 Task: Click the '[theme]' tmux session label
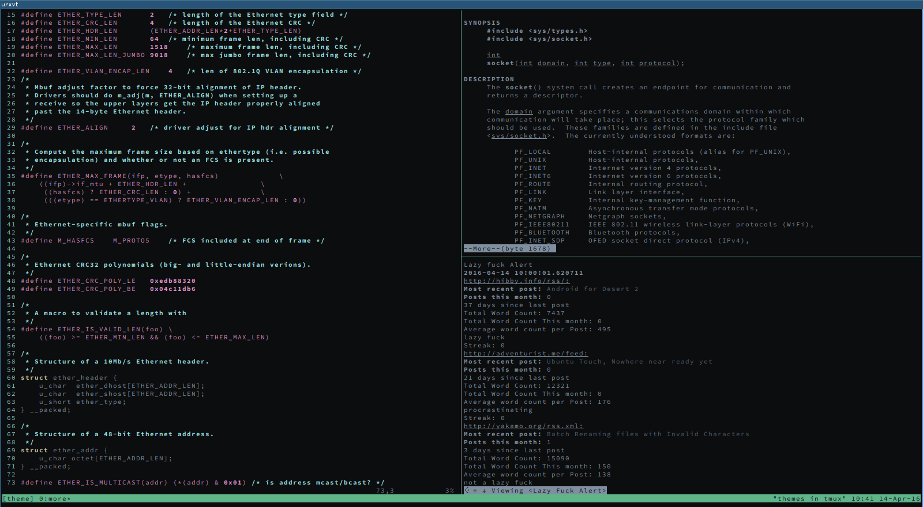(18, 499)
